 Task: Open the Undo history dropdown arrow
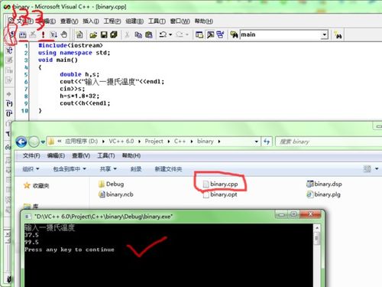170,34
